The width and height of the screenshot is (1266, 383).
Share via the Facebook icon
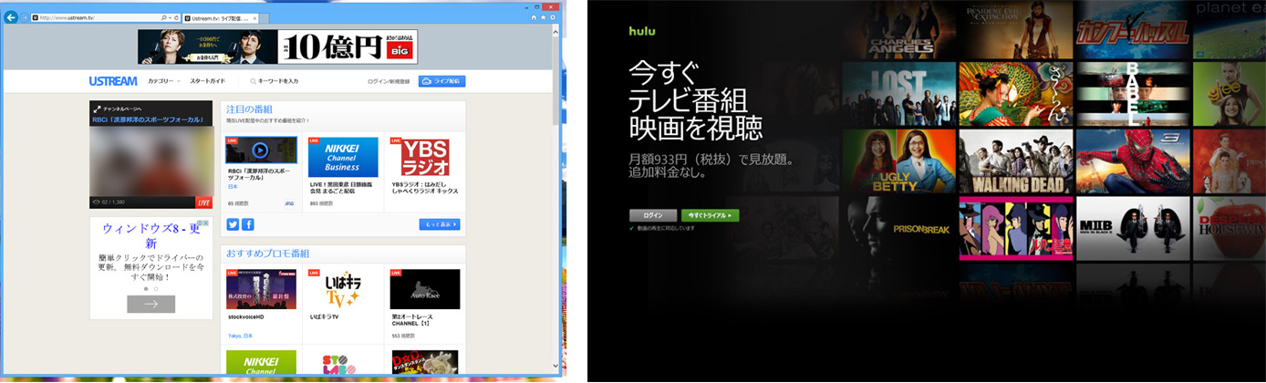point(247,224)
